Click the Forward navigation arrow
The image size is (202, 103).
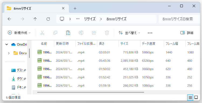click(x=22, y=19)
